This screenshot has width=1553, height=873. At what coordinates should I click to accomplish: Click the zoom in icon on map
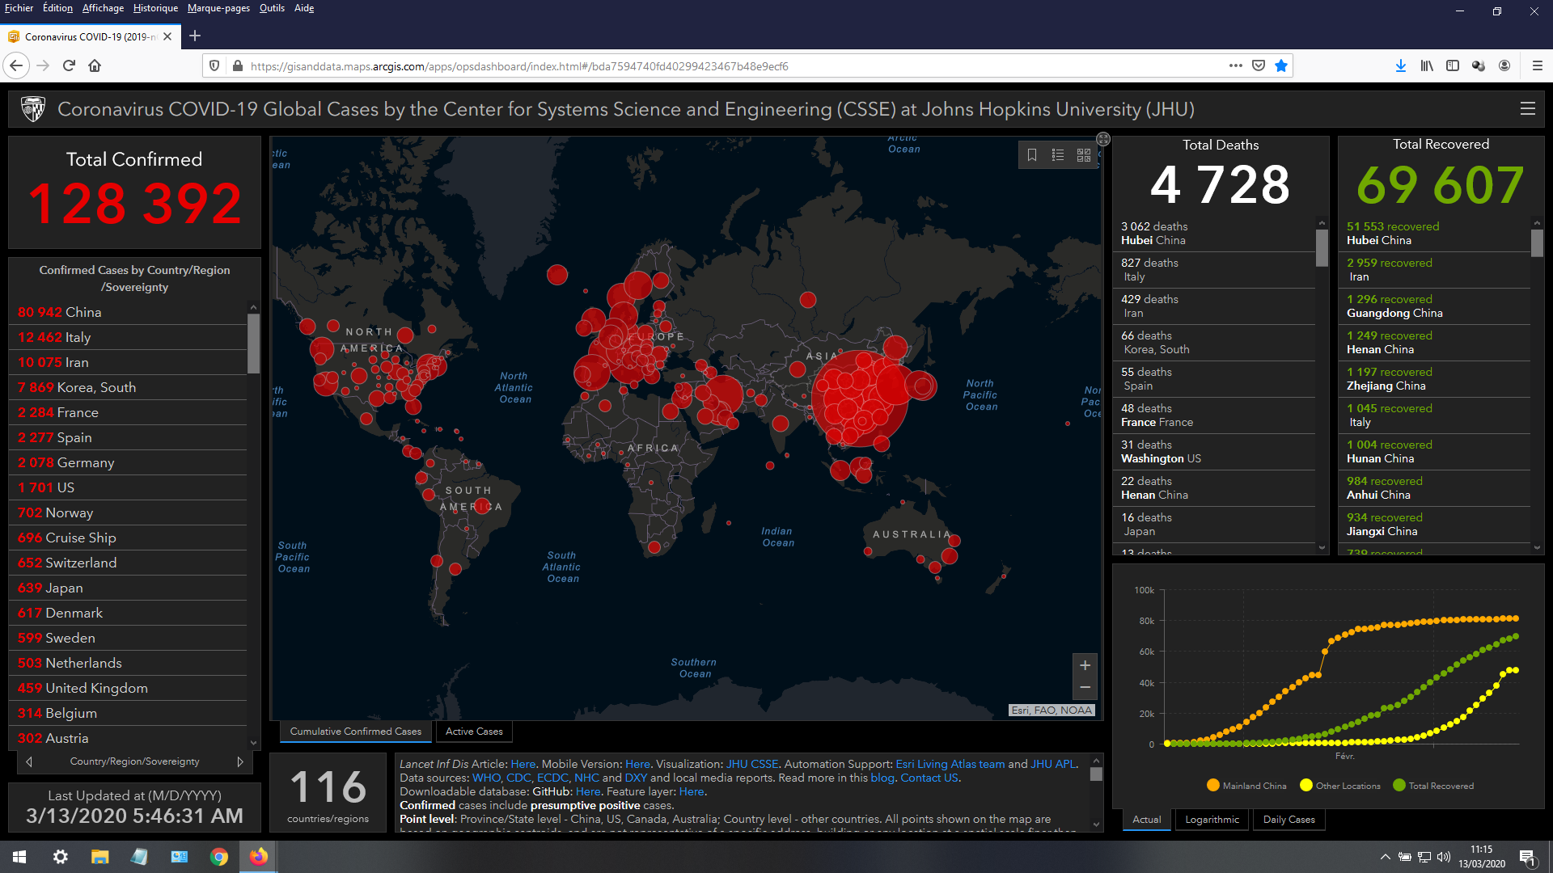click(x=1085, y=665)
